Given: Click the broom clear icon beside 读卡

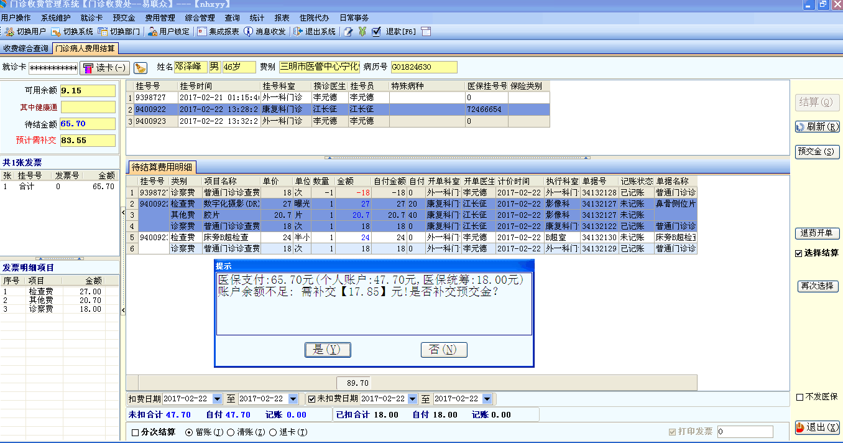Looking at the screenshot, I should click(140, 67).
